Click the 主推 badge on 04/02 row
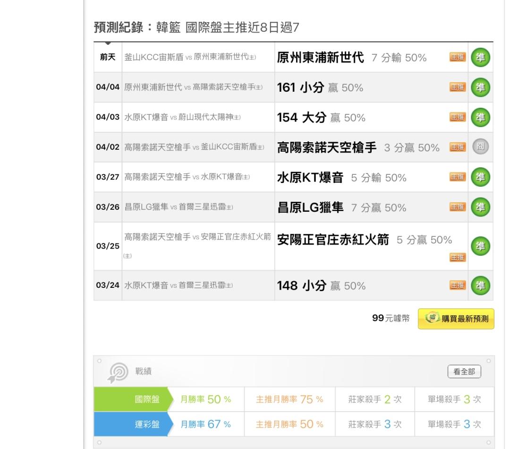 point(457,148)
